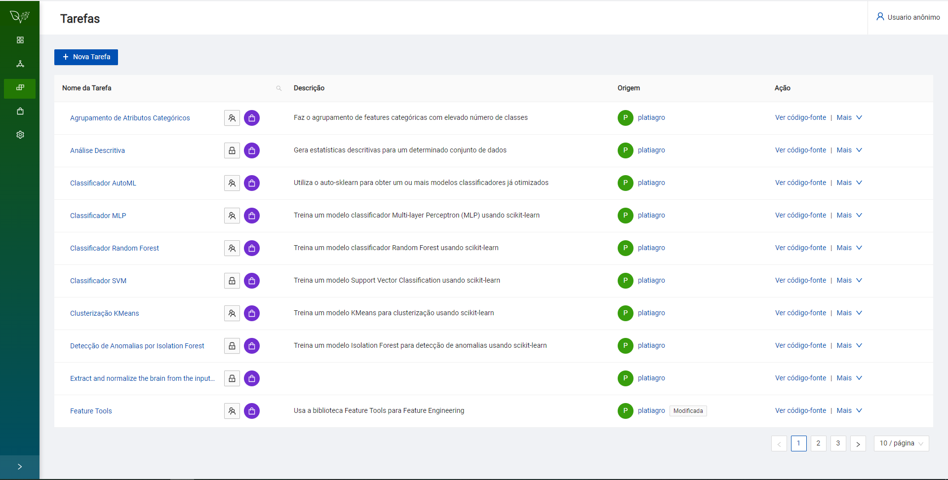
Task: Expand Mais menu for Classificador MLP
Action: pyautogui.click(x=849, y=215)
